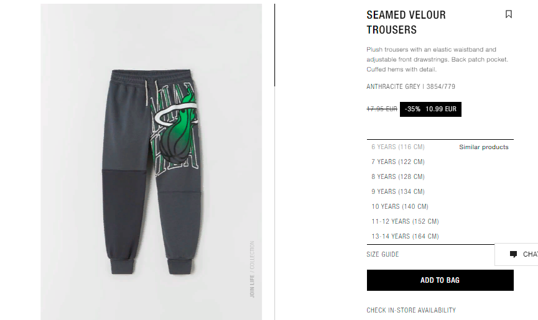Screen dimensions: 538x320
Task: Add the trousers to bag
Action: coord(440,280)
